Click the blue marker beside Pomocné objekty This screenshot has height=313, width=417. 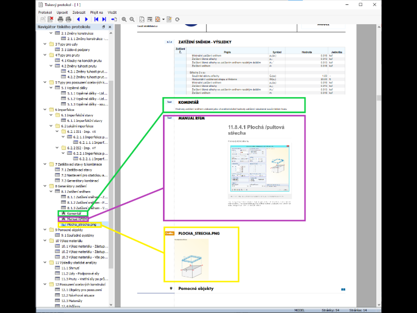click(x=343, y=289)
